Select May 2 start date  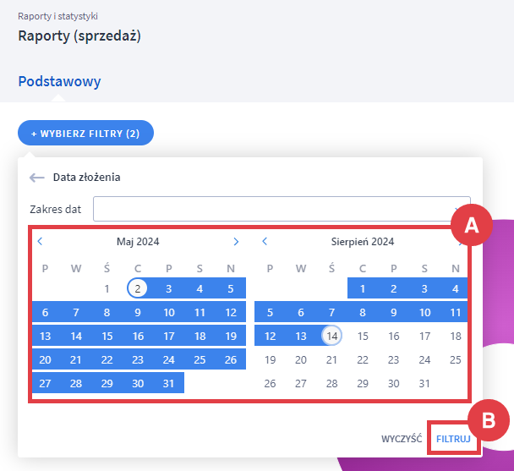[x=138, y=288]
